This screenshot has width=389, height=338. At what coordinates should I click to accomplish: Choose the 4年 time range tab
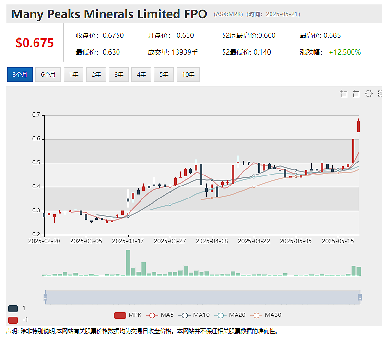tap(141, 74)
